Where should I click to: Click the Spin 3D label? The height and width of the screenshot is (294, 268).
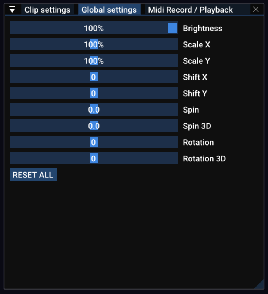point(197,126)
